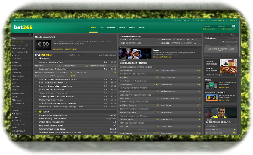Open the Casino tab

pyautogui.click(x=122, y=28)
